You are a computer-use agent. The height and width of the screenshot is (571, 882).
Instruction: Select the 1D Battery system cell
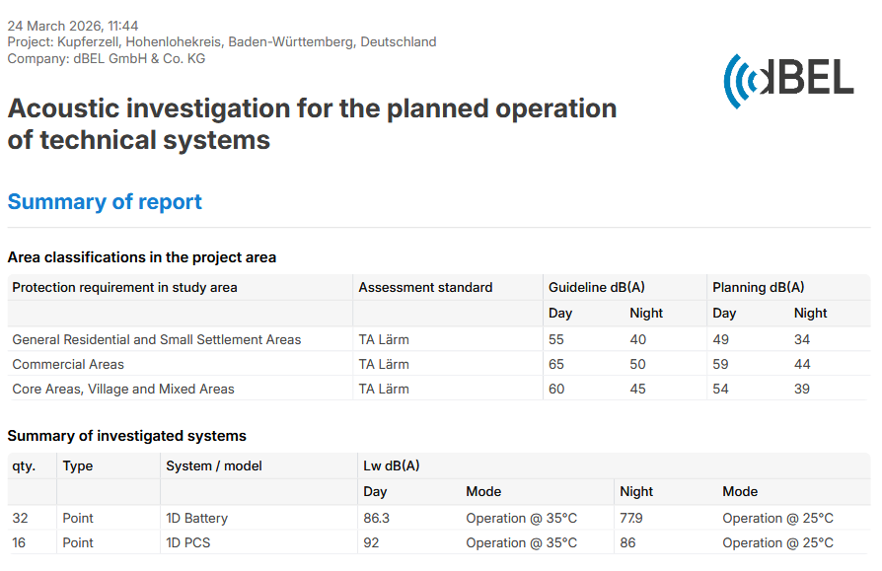(x=196, y=518)
